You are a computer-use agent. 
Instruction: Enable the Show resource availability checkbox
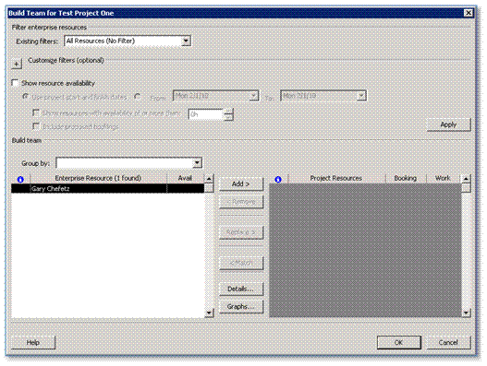point(15,83)
